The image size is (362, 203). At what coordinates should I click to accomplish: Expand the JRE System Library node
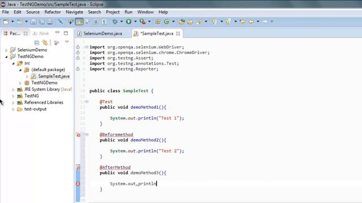point(13,90)
